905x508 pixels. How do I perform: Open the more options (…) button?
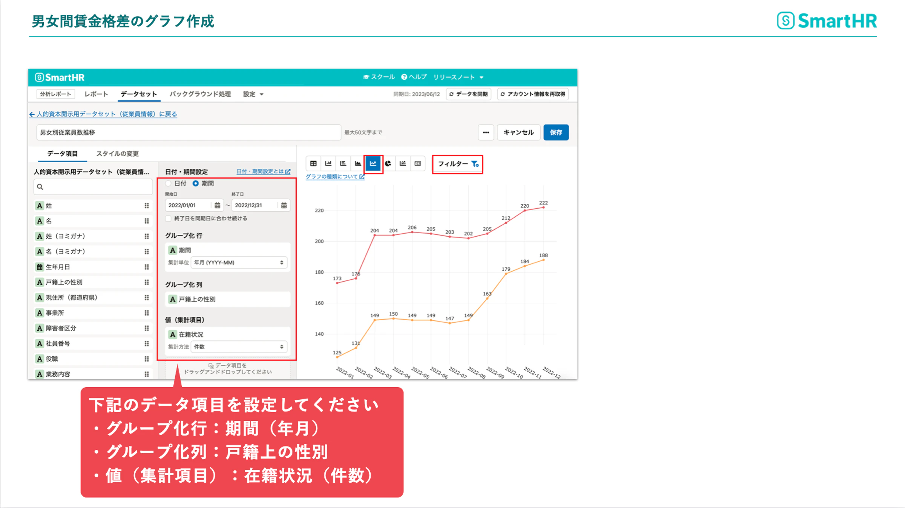[486, 132]
